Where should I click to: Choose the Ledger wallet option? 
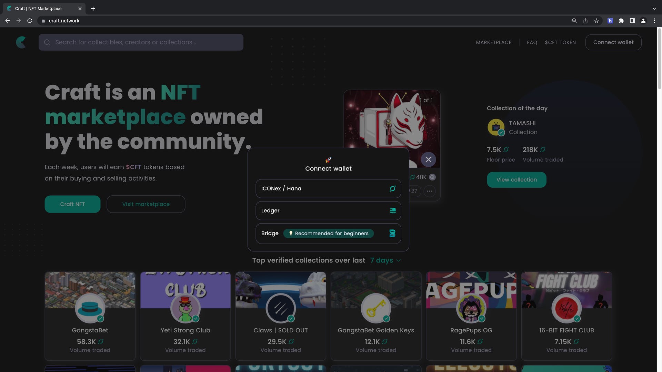(x=328, y=210)
